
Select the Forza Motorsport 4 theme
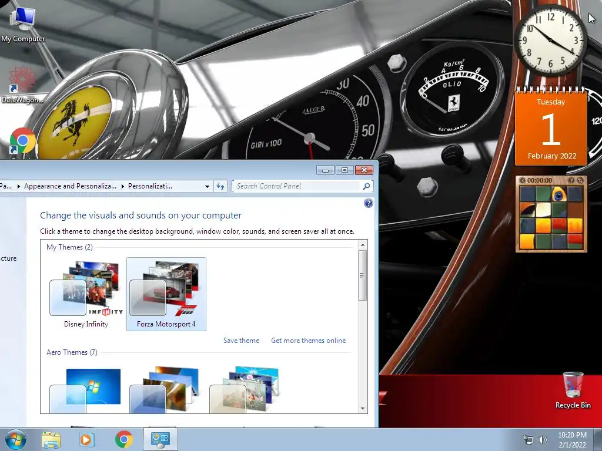(x=166, y=294)
